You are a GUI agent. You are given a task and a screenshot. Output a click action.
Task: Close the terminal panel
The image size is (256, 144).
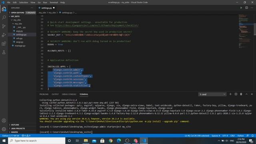click(252, 94)
